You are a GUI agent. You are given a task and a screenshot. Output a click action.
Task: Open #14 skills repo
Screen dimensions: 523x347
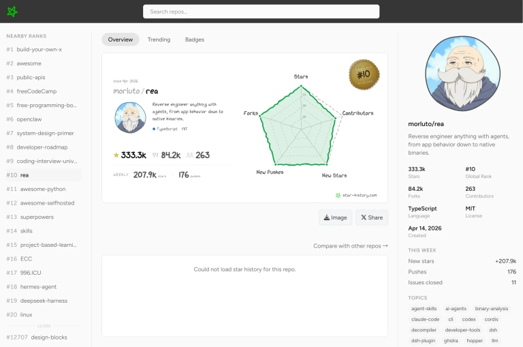[x=44, y=231]
